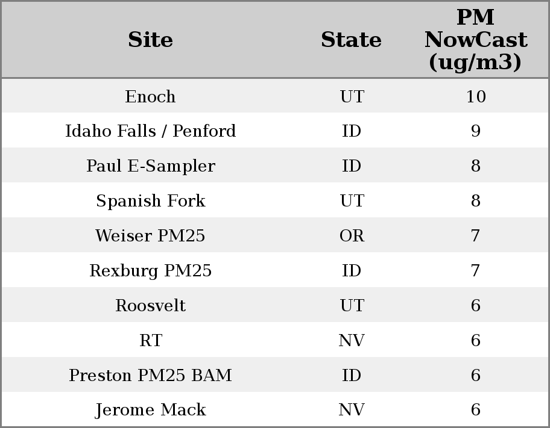Select the RT site cell
Image resolution: width=550 pixels, height=428 pixels.
[x=150, y=341]
